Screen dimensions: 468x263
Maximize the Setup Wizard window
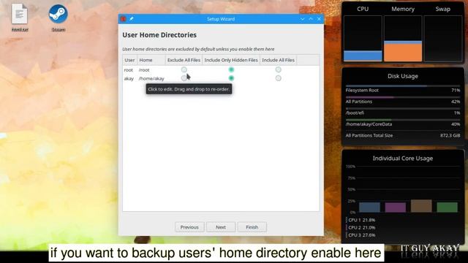pos(311,19)
